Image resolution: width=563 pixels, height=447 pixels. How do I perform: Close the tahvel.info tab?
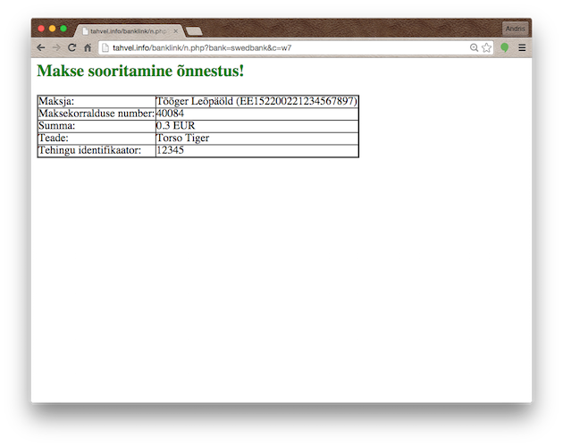coord(176,31)
